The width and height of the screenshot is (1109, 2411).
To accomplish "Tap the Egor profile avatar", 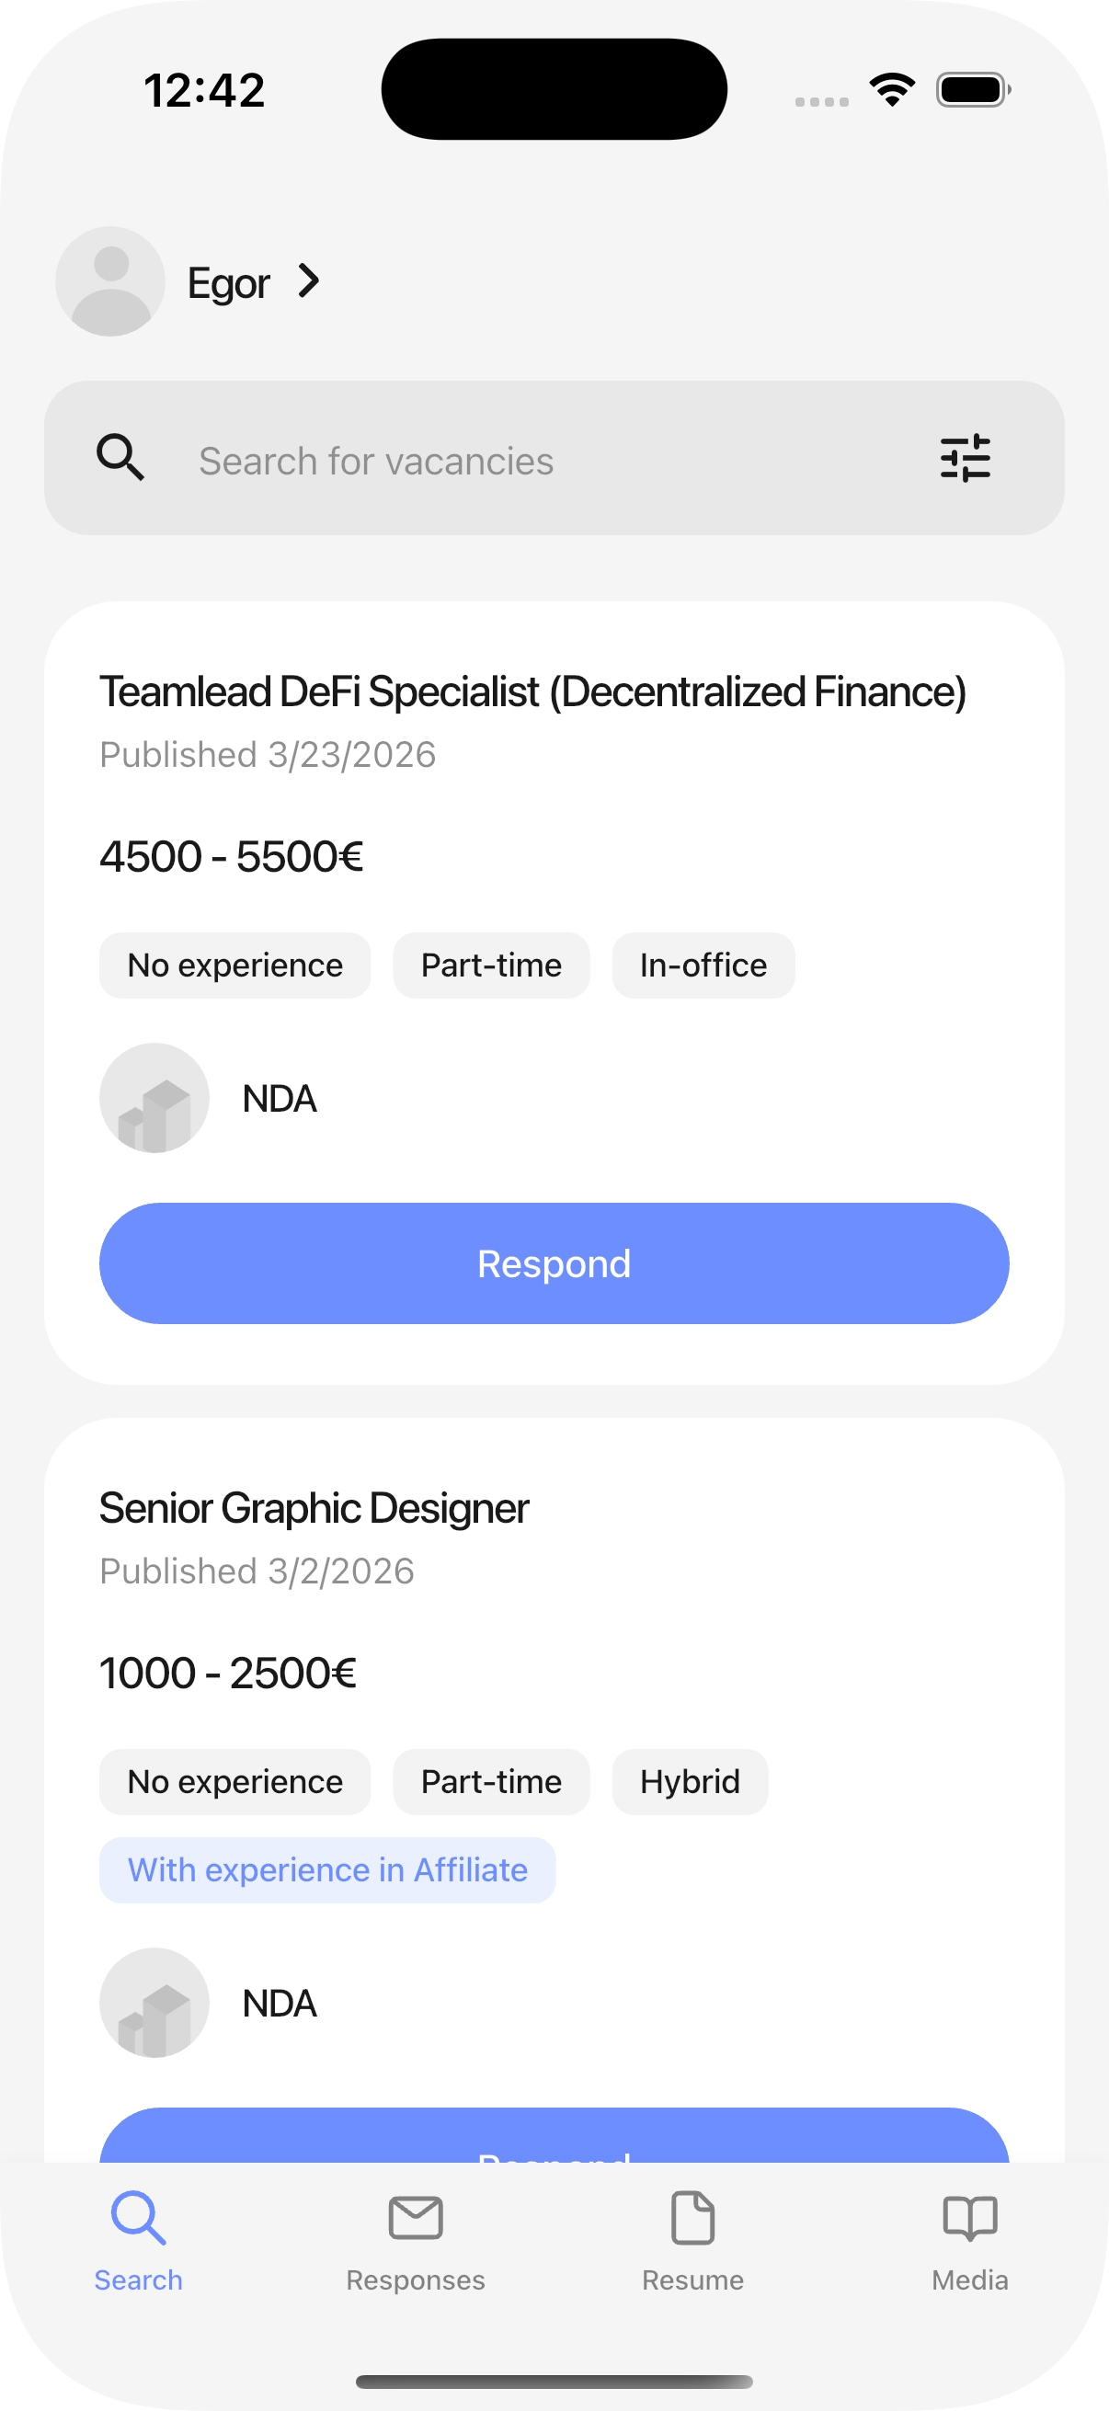I will coord(110,280).
